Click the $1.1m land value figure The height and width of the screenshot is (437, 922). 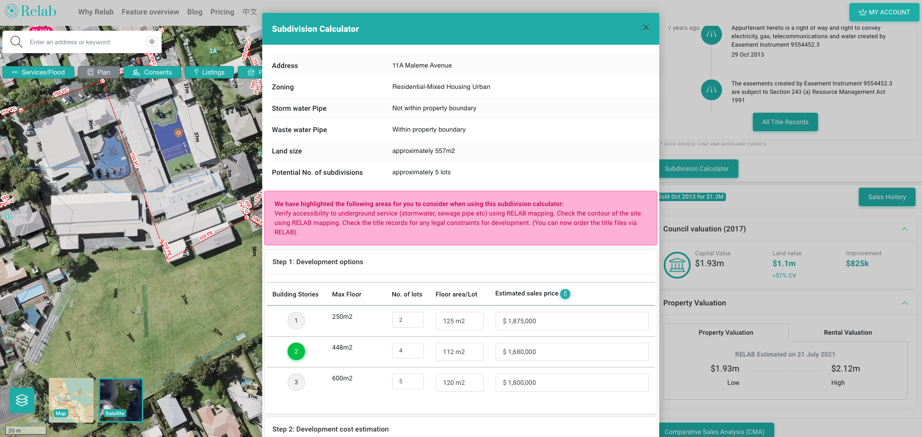784,264
